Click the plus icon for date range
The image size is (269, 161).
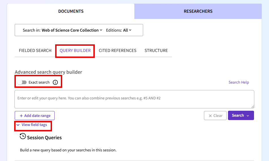coord(21,116)
